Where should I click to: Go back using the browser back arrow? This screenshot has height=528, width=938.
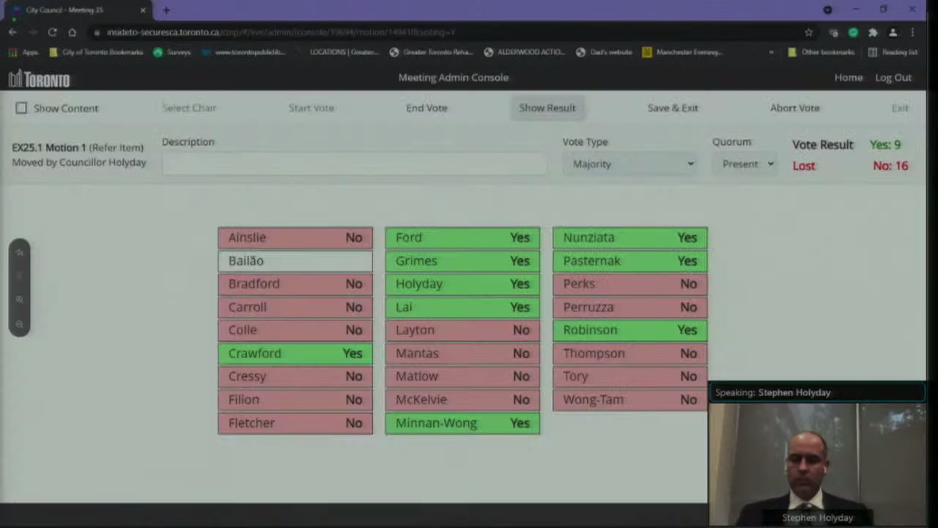[12, 32]
